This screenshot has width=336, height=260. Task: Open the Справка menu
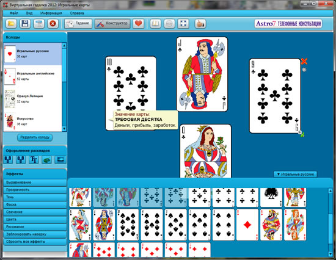[x=77, y=13]
